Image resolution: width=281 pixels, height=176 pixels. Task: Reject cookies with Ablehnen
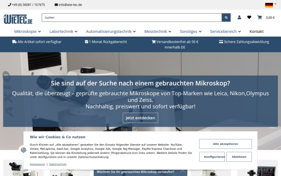point(239,157)
